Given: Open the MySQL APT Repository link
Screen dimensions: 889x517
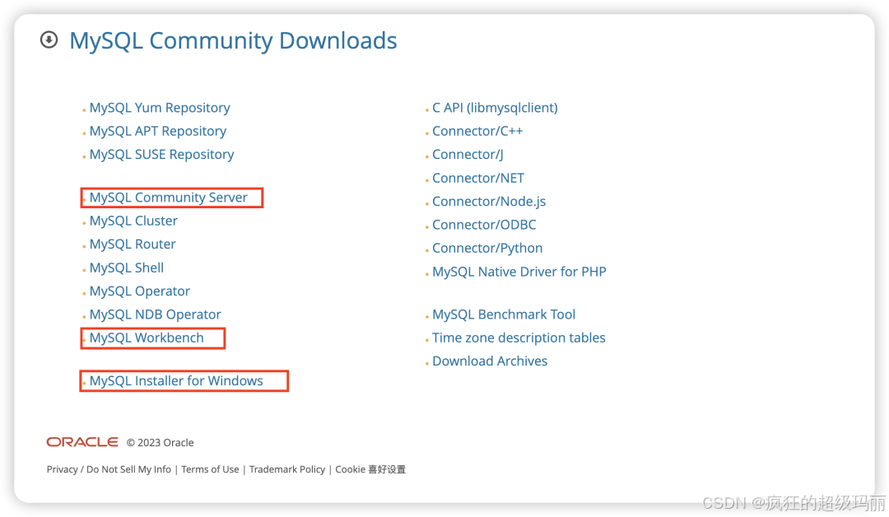Looking at the screenshot, I should (157, 131).
